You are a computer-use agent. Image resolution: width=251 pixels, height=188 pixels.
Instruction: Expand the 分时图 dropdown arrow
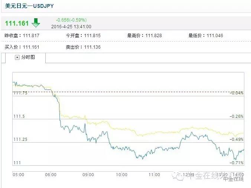point(17,57)
